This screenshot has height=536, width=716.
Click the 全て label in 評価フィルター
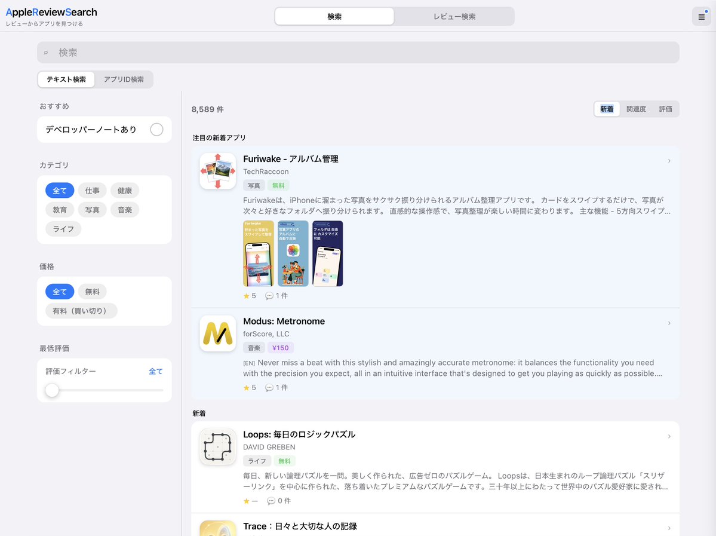coord(156,372)
